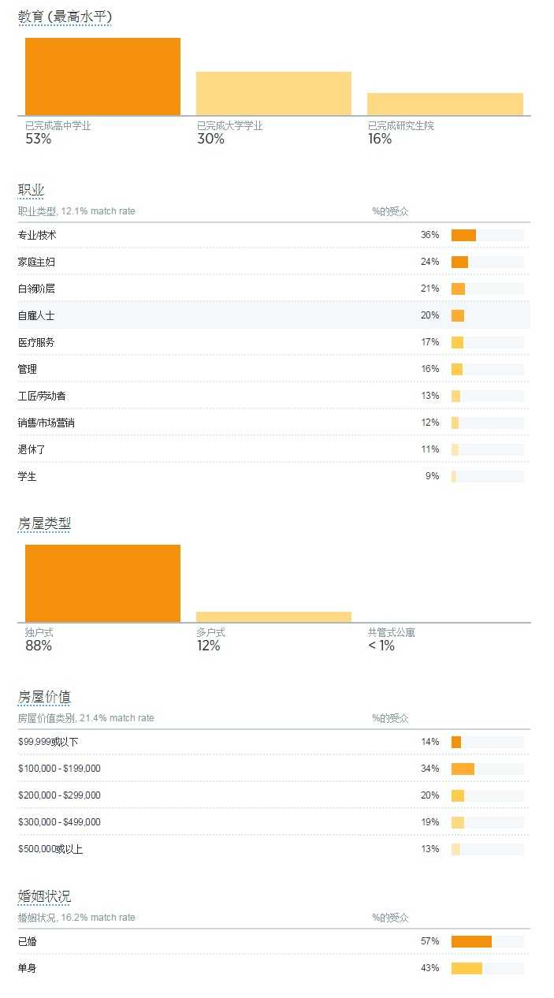Click the 专业/技术 36% progress bar

(463, 235)
